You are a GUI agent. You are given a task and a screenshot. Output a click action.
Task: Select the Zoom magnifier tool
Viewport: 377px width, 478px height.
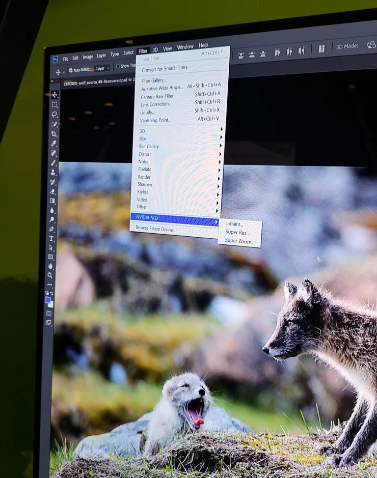(x=50, y=275)
